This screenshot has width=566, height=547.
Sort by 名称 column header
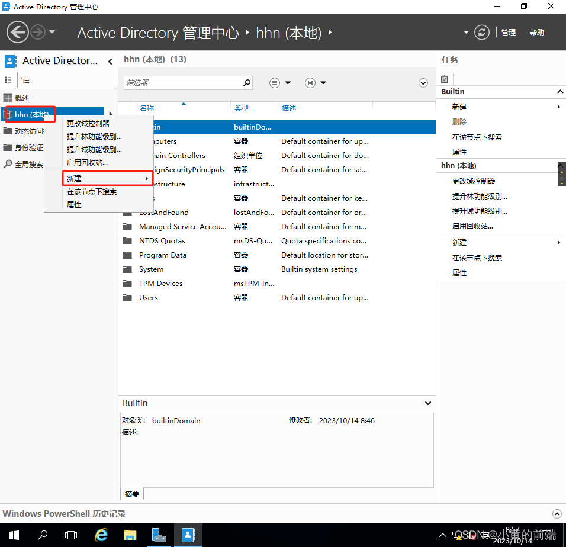pos(147,108)
